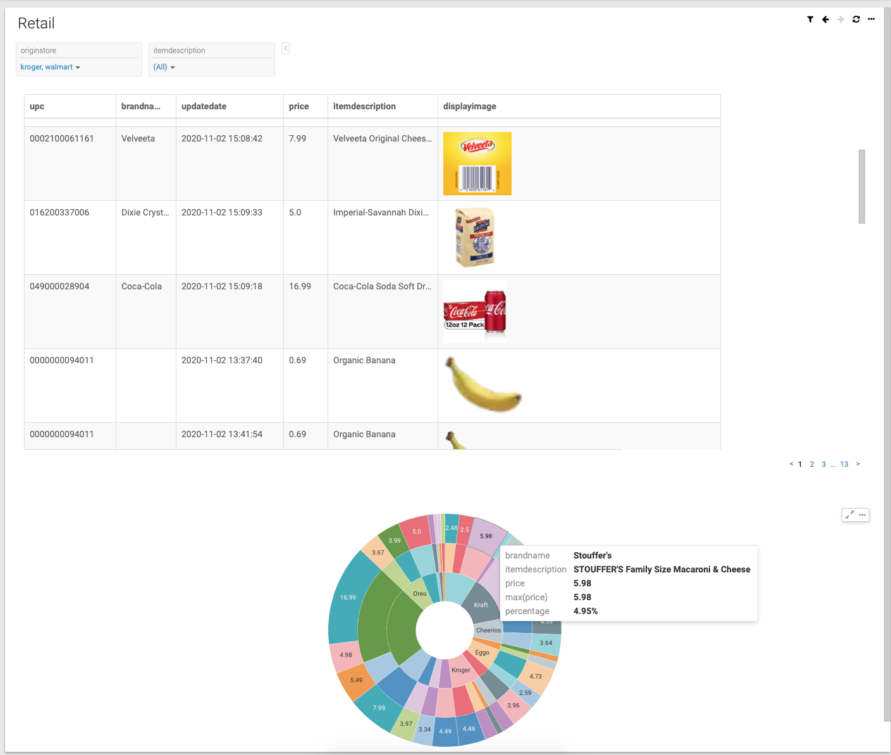This screenshot has width=891, height=755.
Task: Go back with the left arrow icon
Action: tap(825, 20)
